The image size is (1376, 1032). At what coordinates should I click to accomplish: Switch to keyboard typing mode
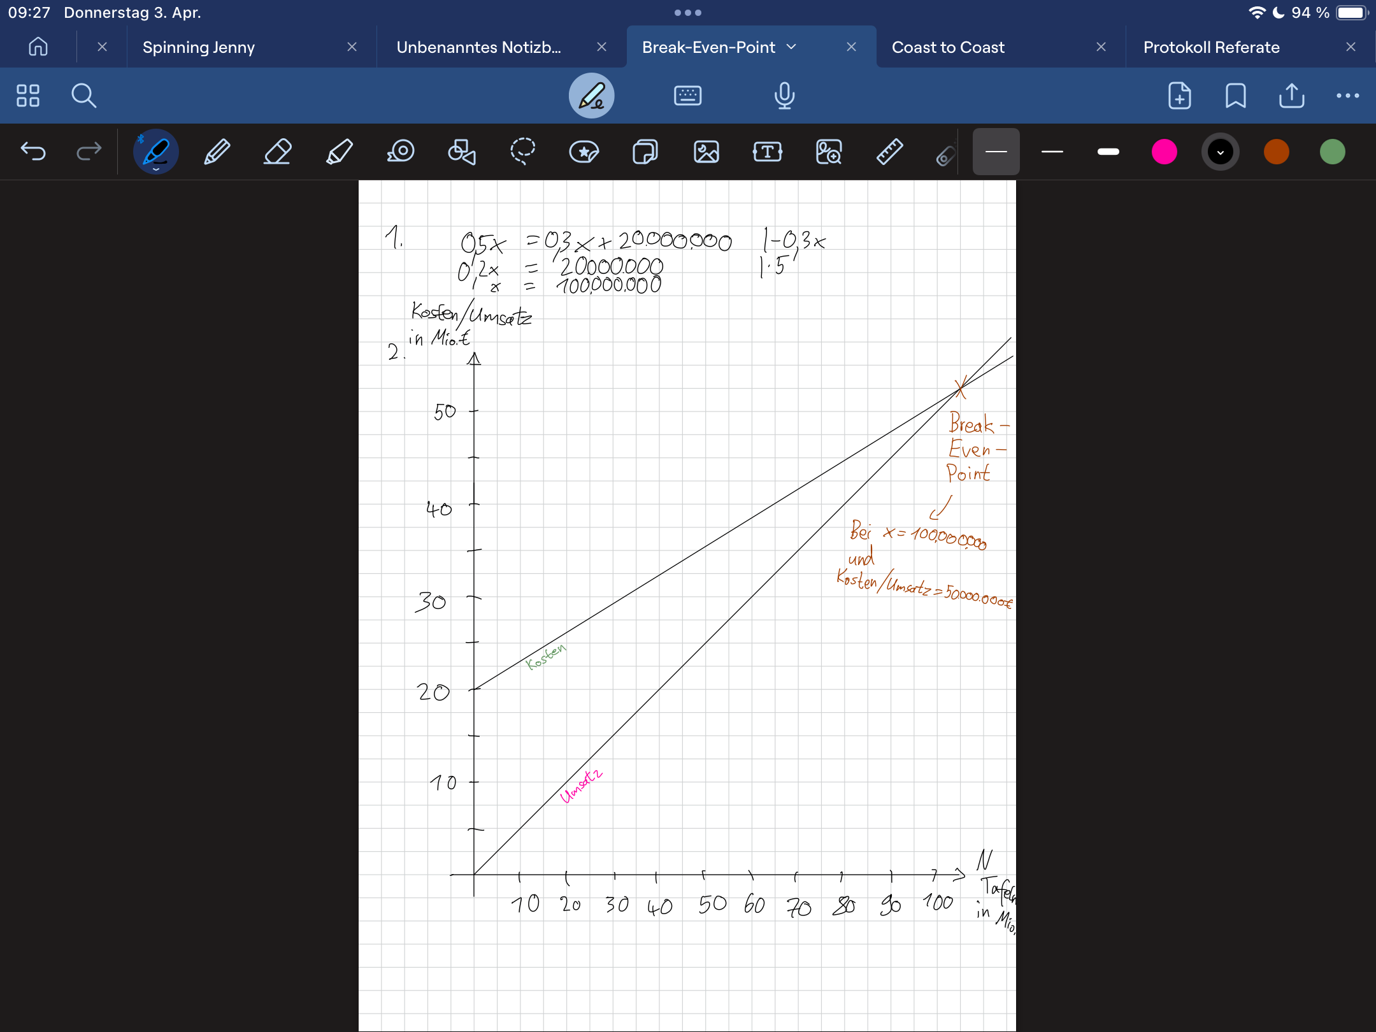[687, 96]
